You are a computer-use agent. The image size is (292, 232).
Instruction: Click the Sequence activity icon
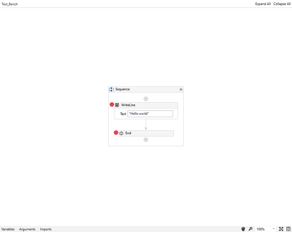click(111, 89)
